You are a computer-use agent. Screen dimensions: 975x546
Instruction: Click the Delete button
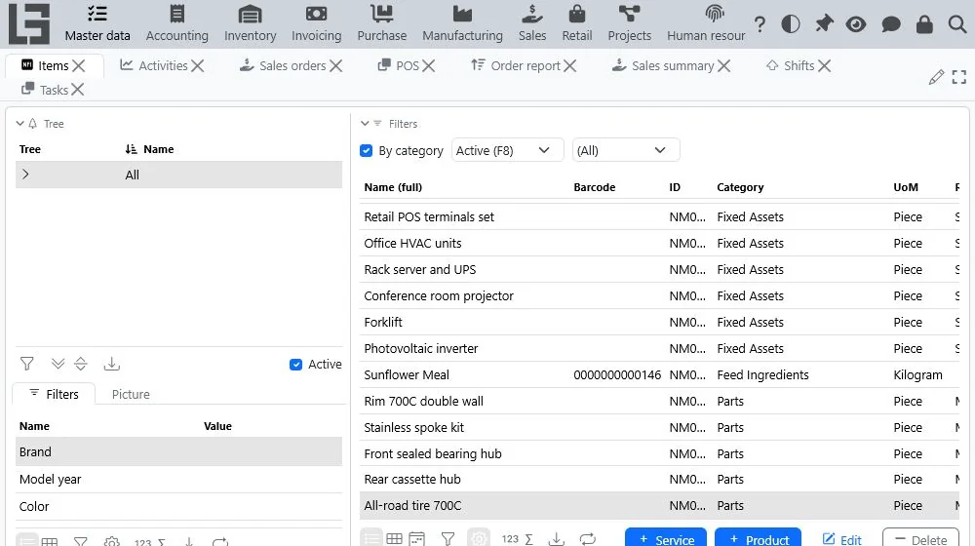click(x=921, y=538)
